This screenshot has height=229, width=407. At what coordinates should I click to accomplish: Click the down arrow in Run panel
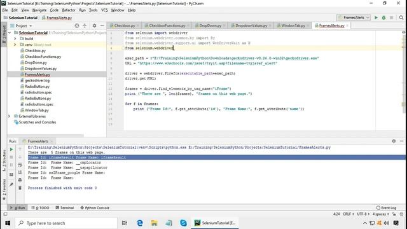click(x=20, y=157)
